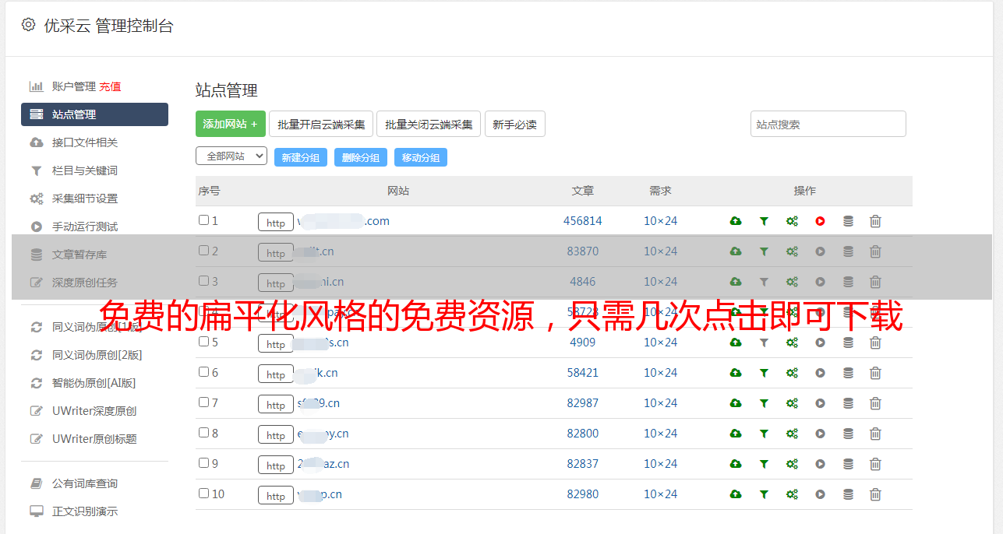Screen dimensions: 1003x534
Task: Click database icon in row 6
Action: [x=848, y=373]
